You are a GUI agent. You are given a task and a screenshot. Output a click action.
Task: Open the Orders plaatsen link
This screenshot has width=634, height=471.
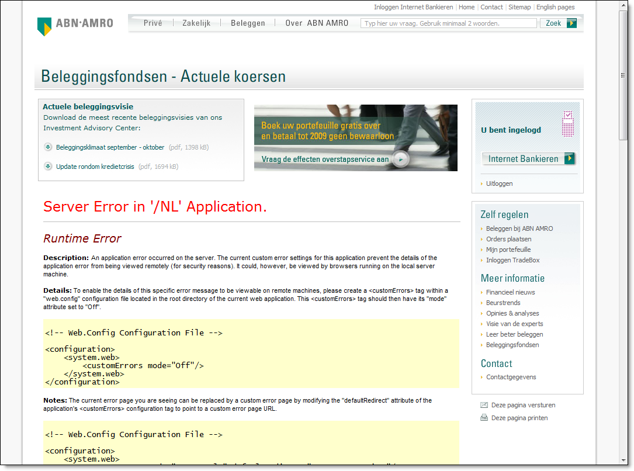(x=508, y=239)
